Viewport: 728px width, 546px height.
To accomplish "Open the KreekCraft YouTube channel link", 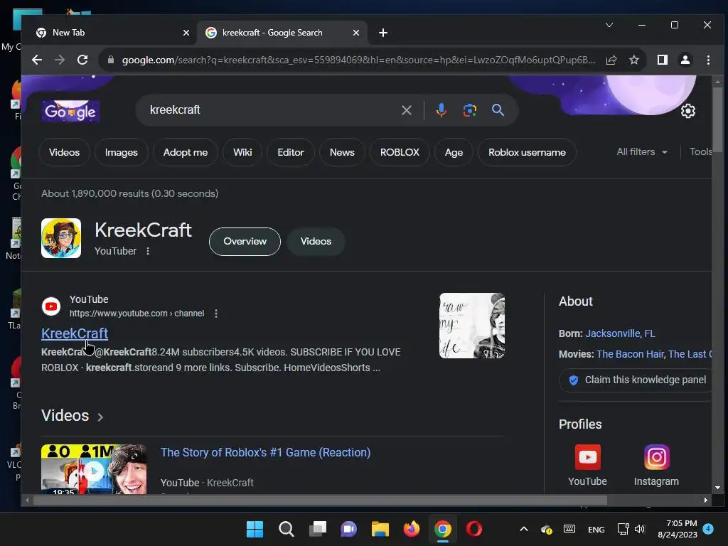I will 75,333.
